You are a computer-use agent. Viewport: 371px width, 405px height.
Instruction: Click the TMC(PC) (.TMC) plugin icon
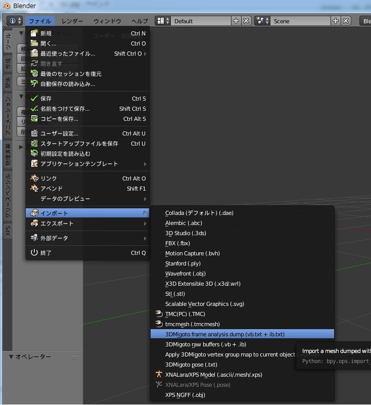(159, 313)
